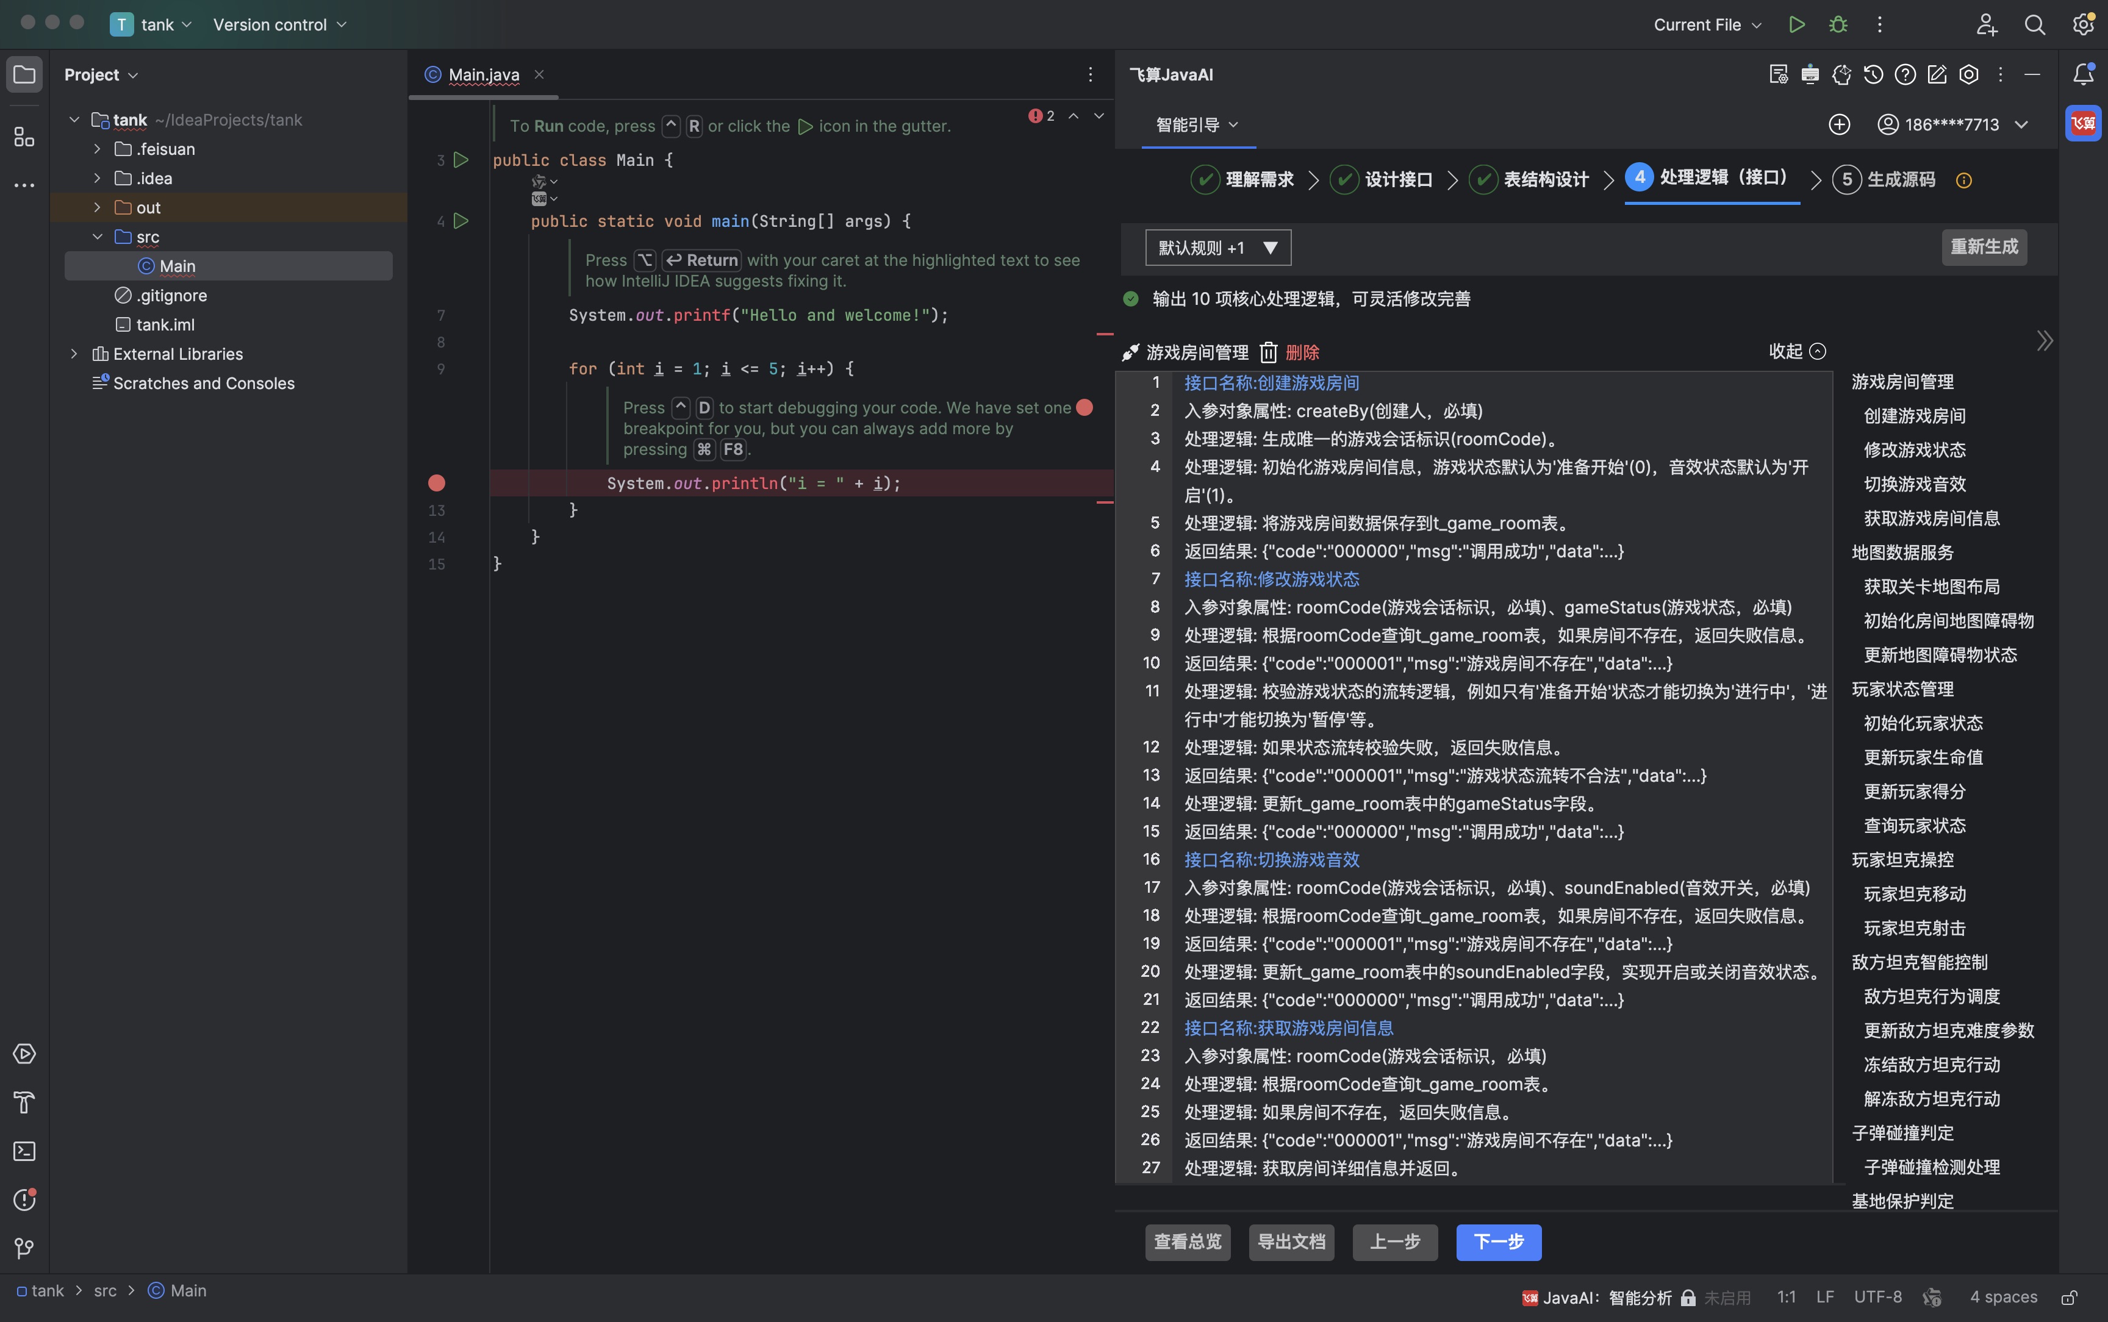This screenshot has height=1322, width=2108.
Task: Open the Git version control tool icon
Action: [x=24, y=1248]
